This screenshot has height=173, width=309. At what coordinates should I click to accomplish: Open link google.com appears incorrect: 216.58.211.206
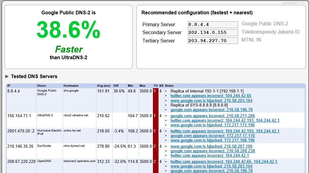click(213, 116)
